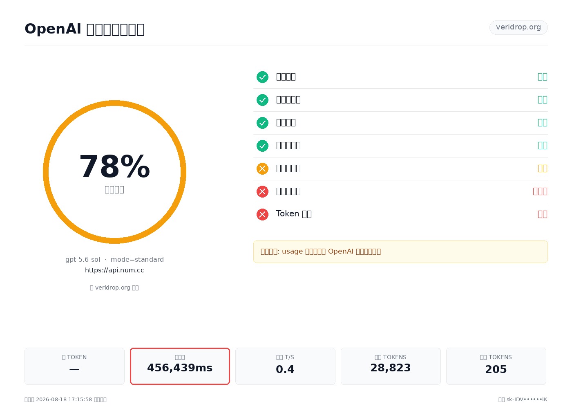
Task: Select the 28,823 TOKENS card
Action: point(391,366)
